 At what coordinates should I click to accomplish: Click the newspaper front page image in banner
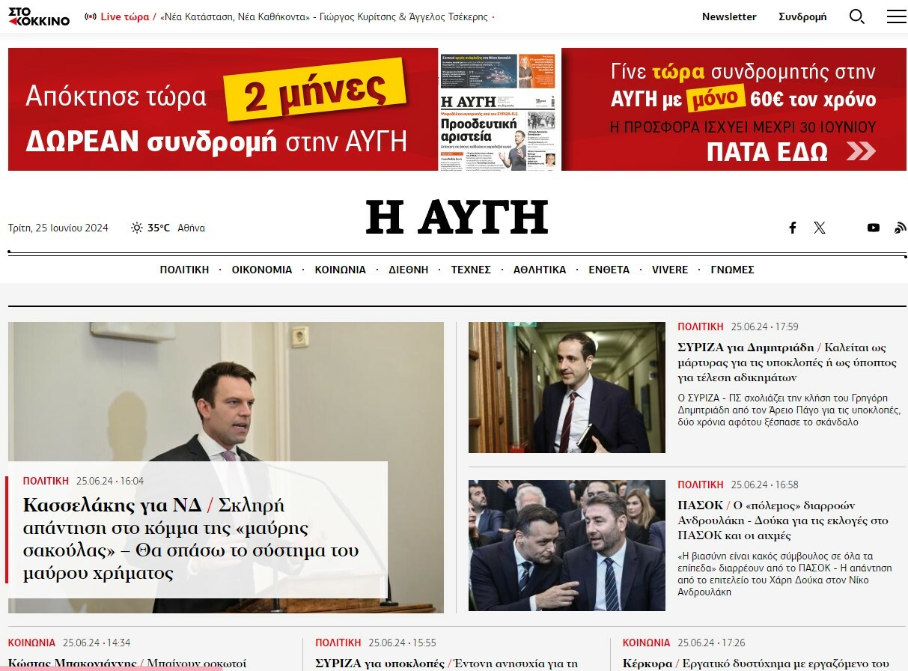point(499,109)
